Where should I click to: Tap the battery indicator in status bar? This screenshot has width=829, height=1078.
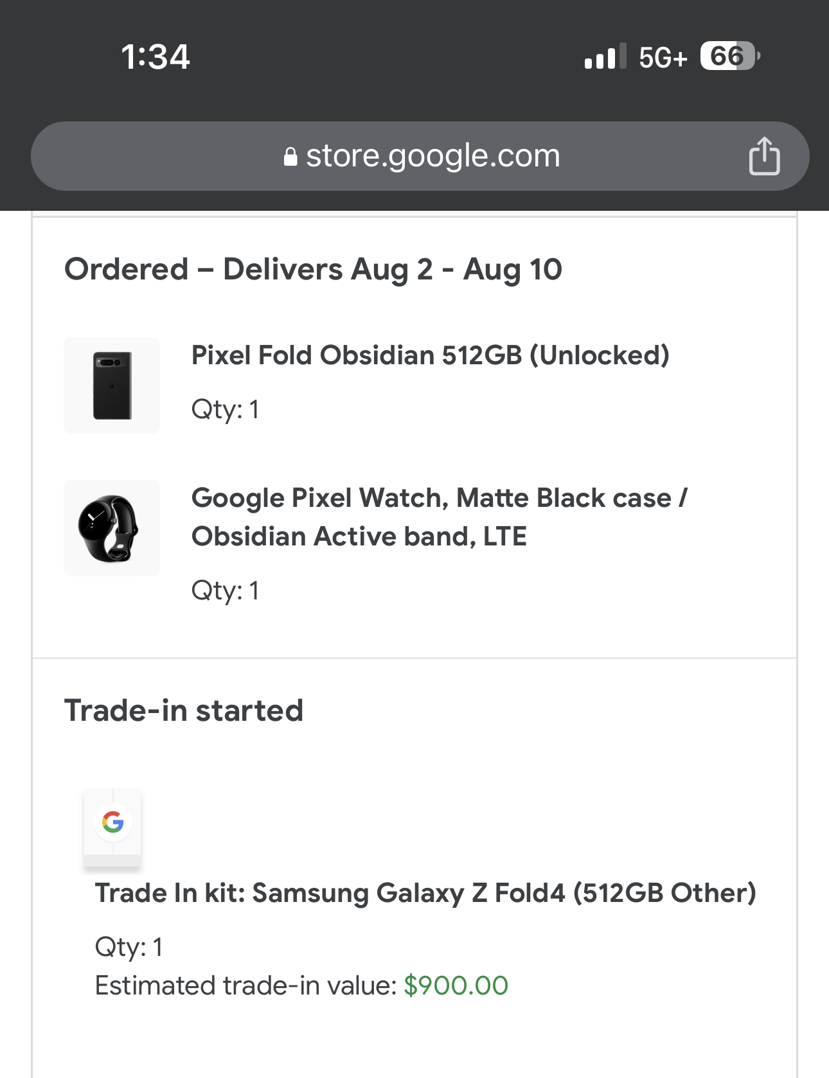[x=730, y=56]
